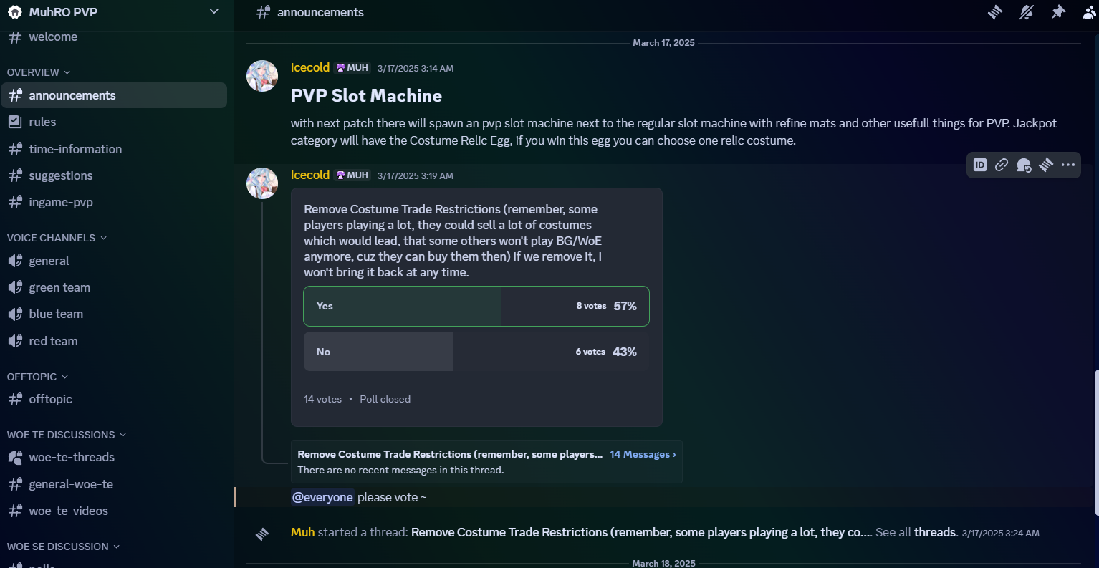Copy message link icon on poll message
The height and width of the screenshot is (568, 1099).
1002,165
